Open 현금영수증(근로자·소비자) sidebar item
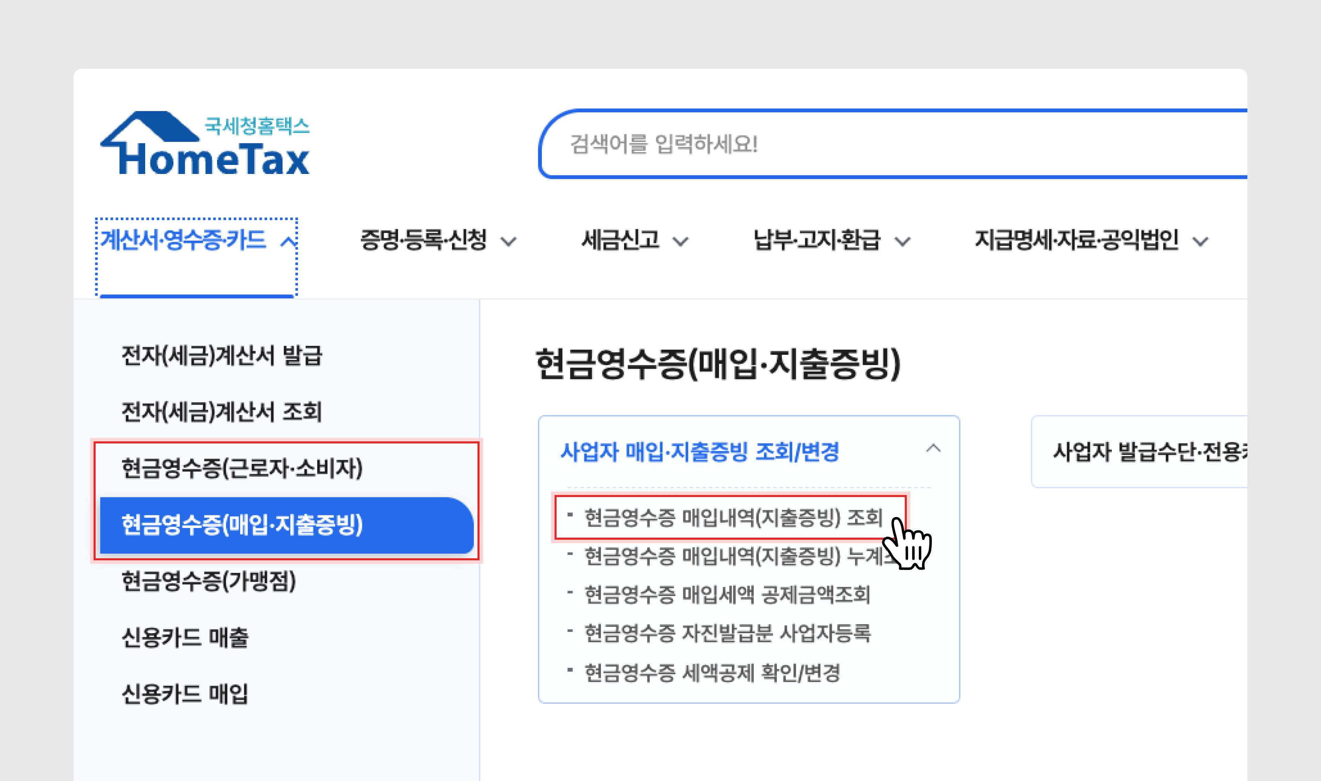 (242, 469)
